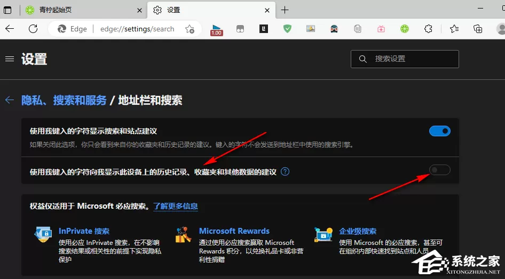Open the 了解更多信息 link

[176, 206]
